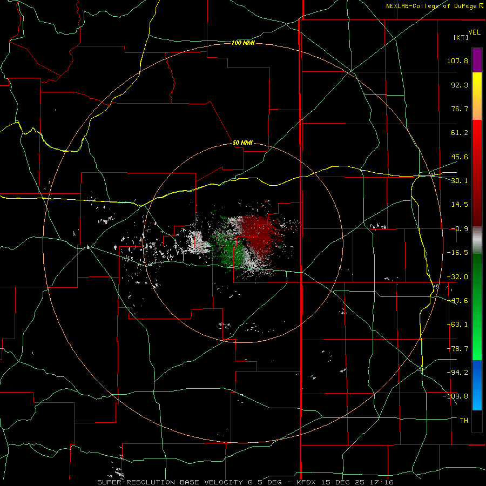Select the 14.5 legend value
Viewport: 486px width, 486px height.
(x=460, y=205)
